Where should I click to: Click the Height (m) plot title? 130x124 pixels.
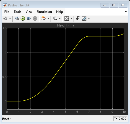click(x=66, y=25)
